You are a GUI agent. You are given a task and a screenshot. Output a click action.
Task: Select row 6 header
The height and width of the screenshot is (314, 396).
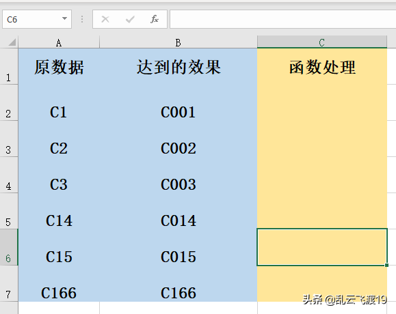pos(9,247)
